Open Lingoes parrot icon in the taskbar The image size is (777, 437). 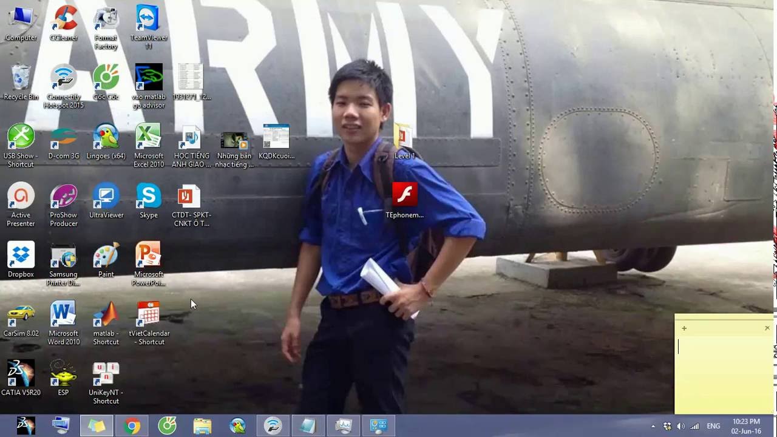point(237,425)
